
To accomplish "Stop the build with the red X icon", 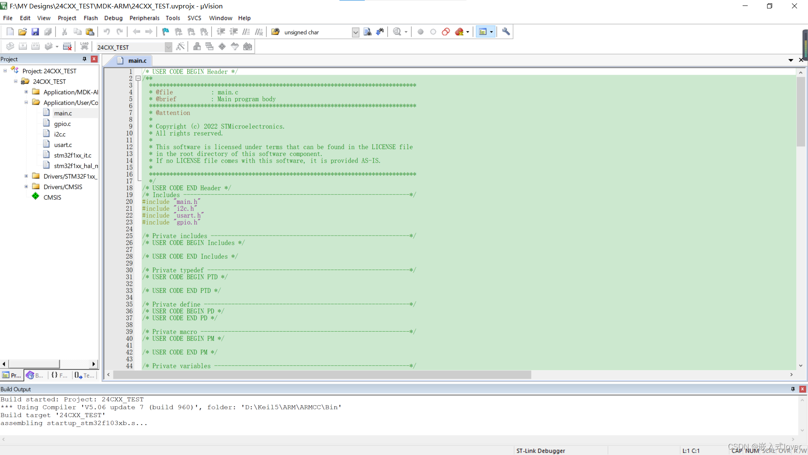I will [67, 47].
